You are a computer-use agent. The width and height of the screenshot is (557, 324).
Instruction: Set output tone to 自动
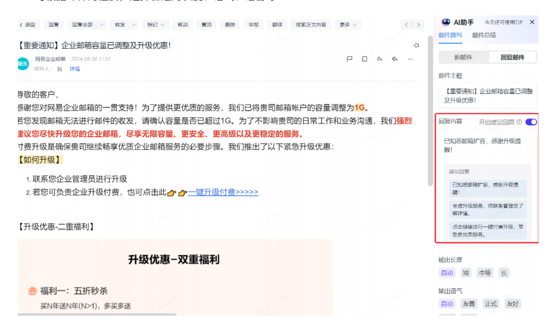(x=447, y=303)
